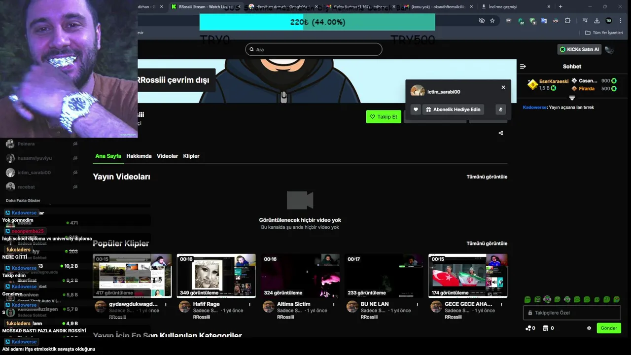Viewport: 631px width, 355px height.
Task: Close the ictim_sarabi00 user popup
Action: [x=503, y=87]
